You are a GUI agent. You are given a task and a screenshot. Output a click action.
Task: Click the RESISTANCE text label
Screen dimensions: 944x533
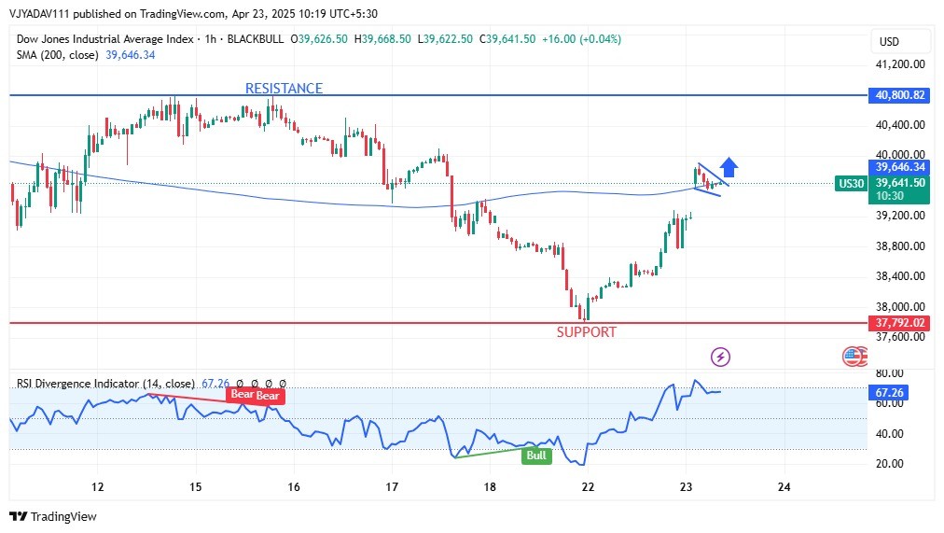[284, 89]
